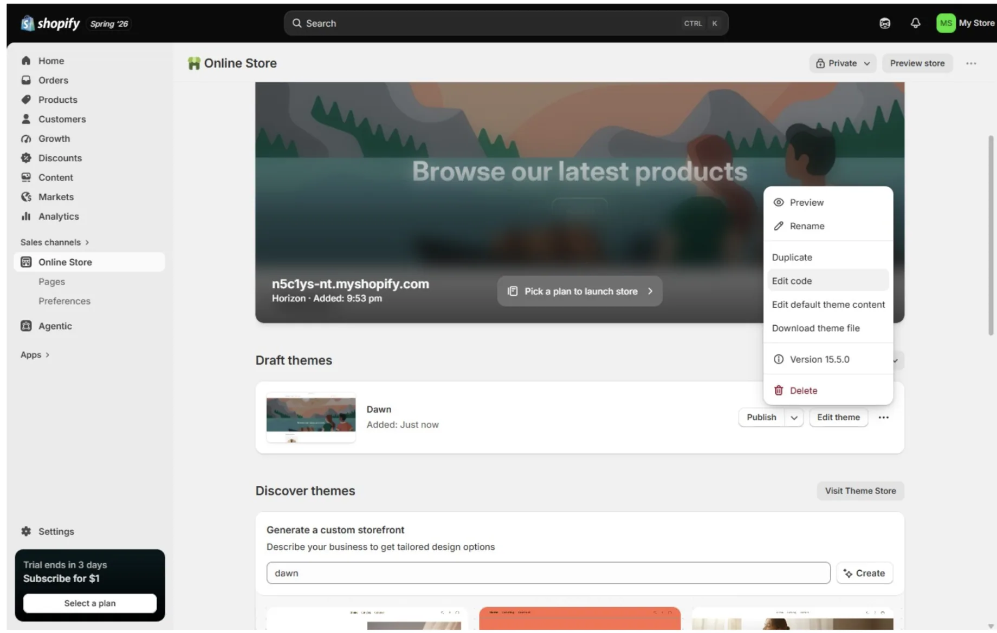997x633 pixels.
Task: Select Edit default theme content
Action: [827, 305]
